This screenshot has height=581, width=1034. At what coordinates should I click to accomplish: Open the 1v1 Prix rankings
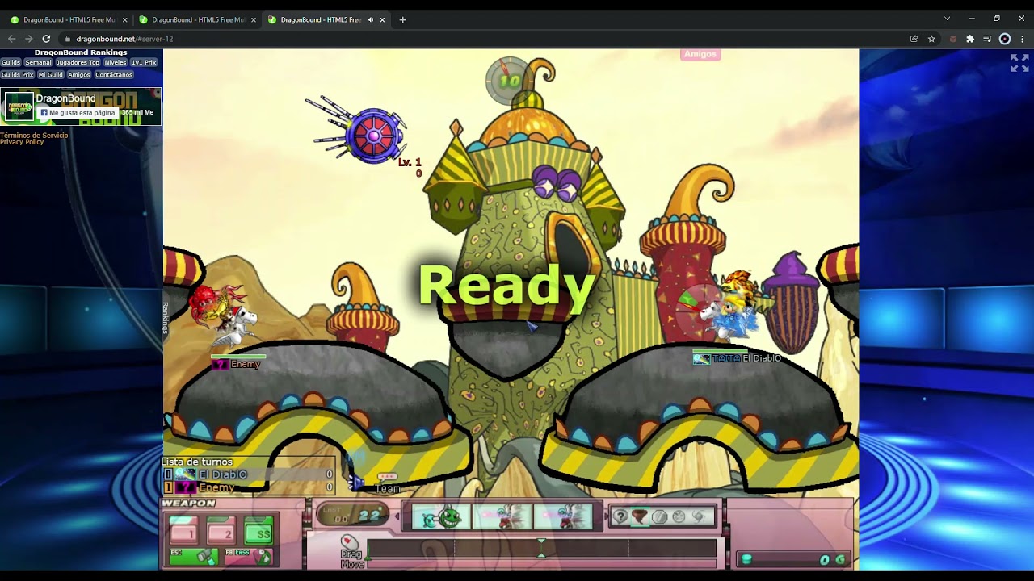tap(144, 62)
